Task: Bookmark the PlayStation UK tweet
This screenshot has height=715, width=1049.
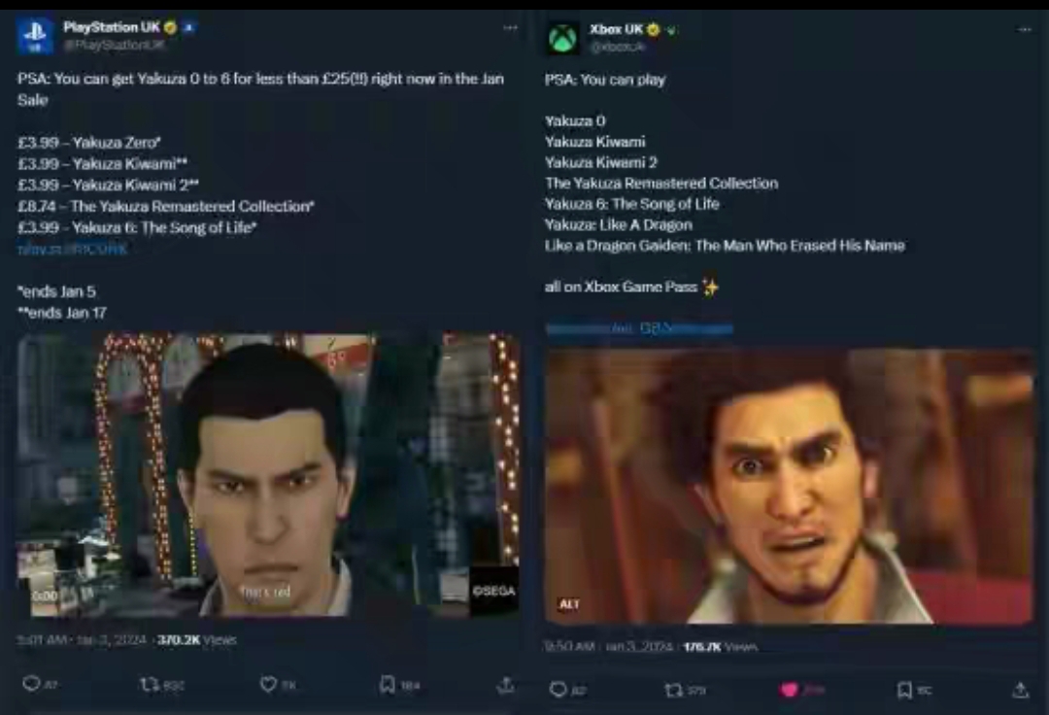Action: coord(388,684)
